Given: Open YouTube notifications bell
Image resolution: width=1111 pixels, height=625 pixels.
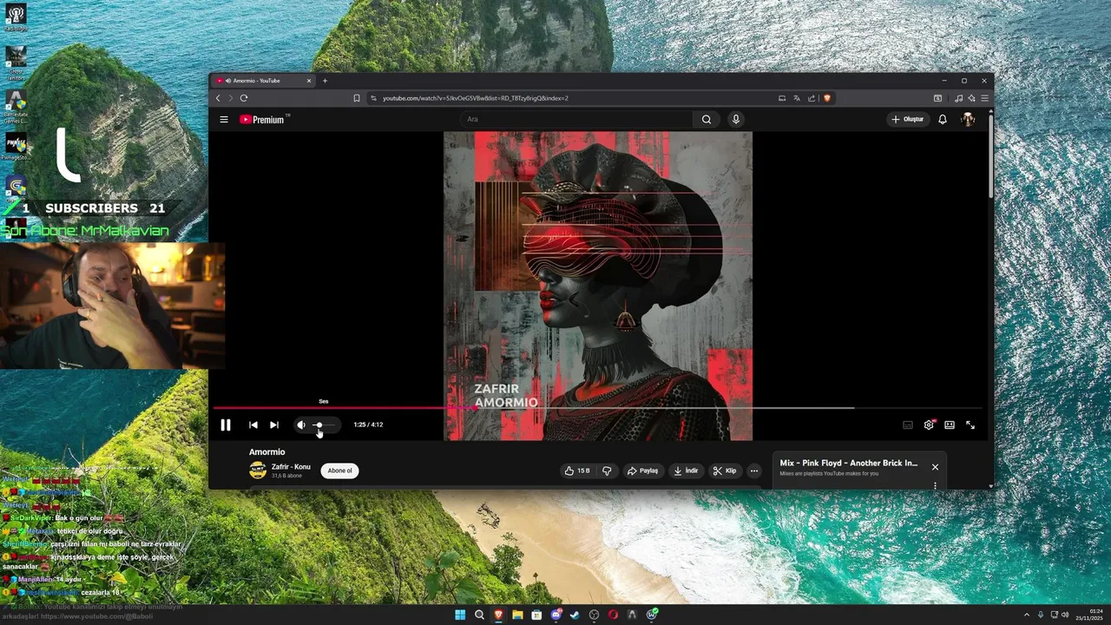Looking at the screenshot, I should tap(943, 120).
